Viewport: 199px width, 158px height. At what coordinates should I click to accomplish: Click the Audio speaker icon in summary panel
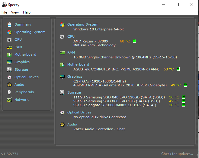pos(62,125)
